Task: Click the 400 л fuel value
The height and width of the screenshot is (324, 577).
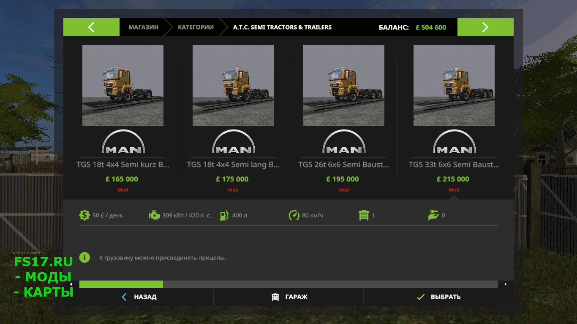Action: [240, 216]
